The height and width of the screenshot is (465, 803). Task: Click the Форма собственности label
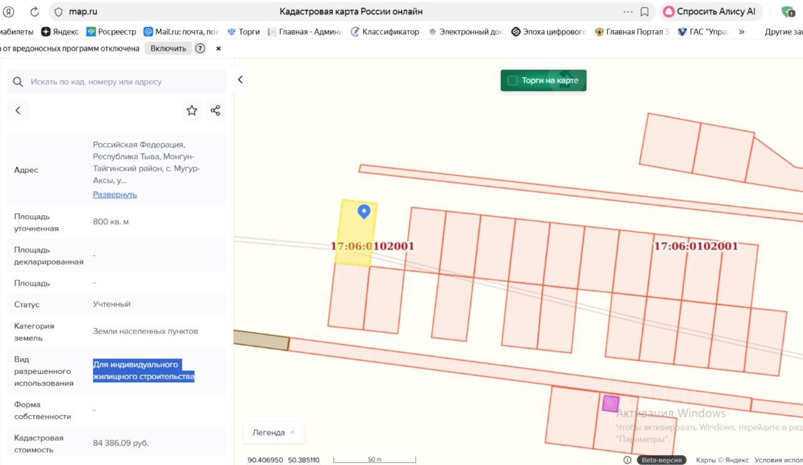[43, 410]
